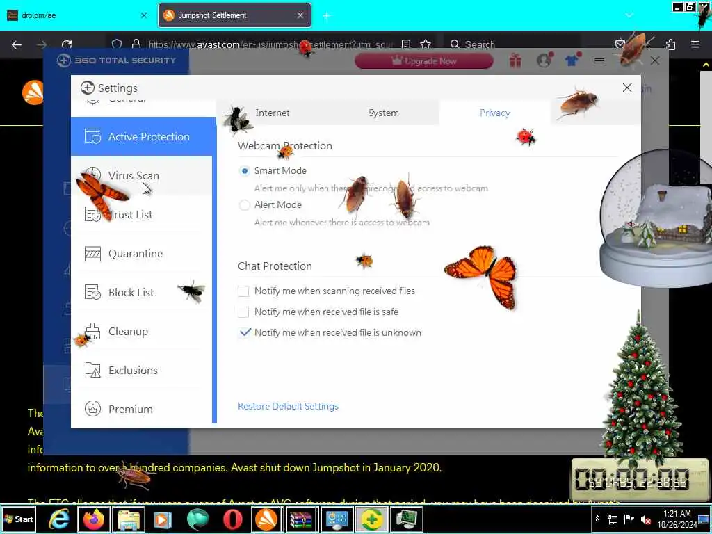Click the Firefox address bar URL
Viewport: 712px width, 534px height.
(271, 44)
